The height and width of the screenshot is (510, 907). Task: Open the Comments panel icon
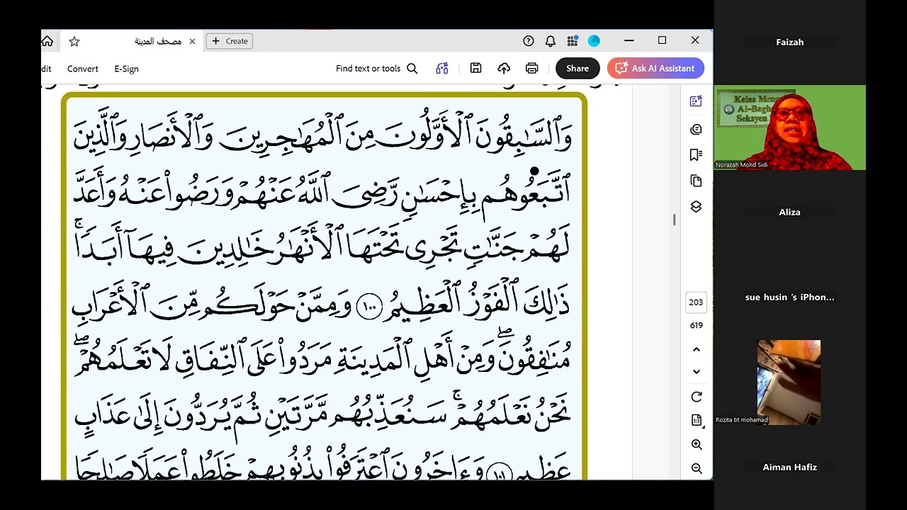click(x=696, y=130)
